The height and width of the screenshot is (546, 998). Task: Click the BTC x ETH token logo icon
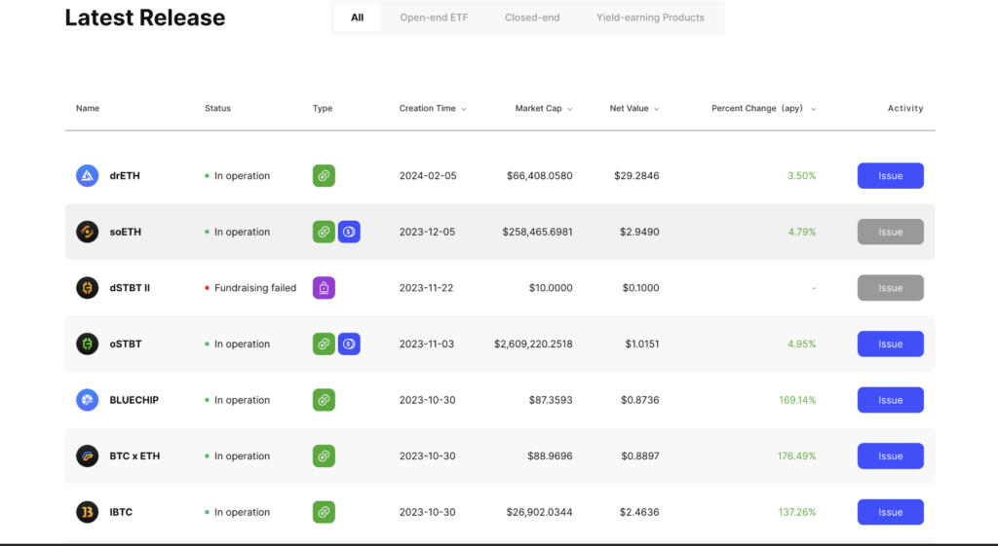pyautogui.click(x=87, y=455)
